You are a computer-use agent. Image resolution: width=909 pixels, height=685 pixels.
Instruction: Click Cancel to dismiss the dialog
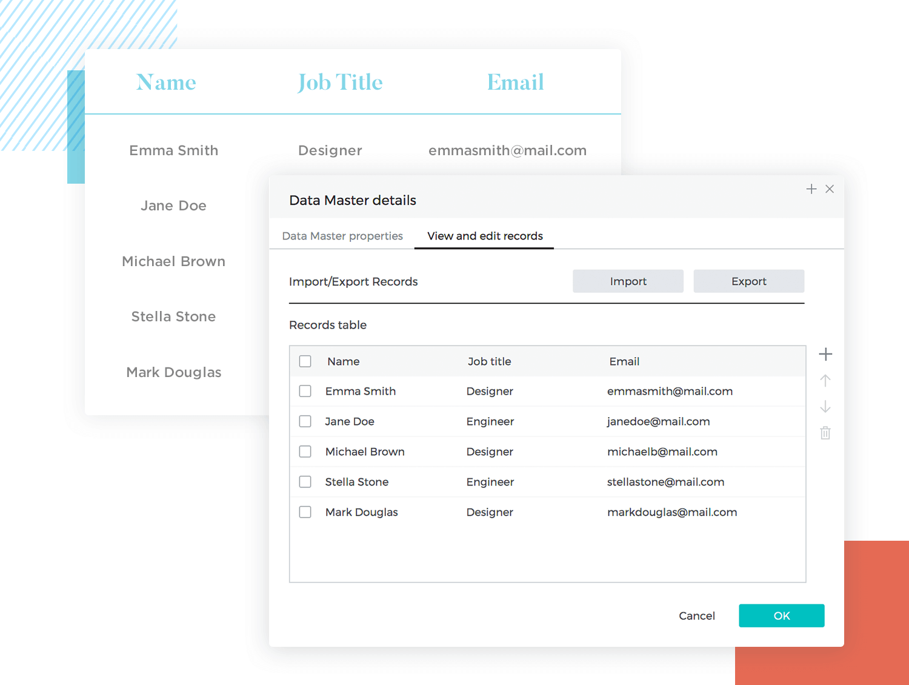click(697, 616)
